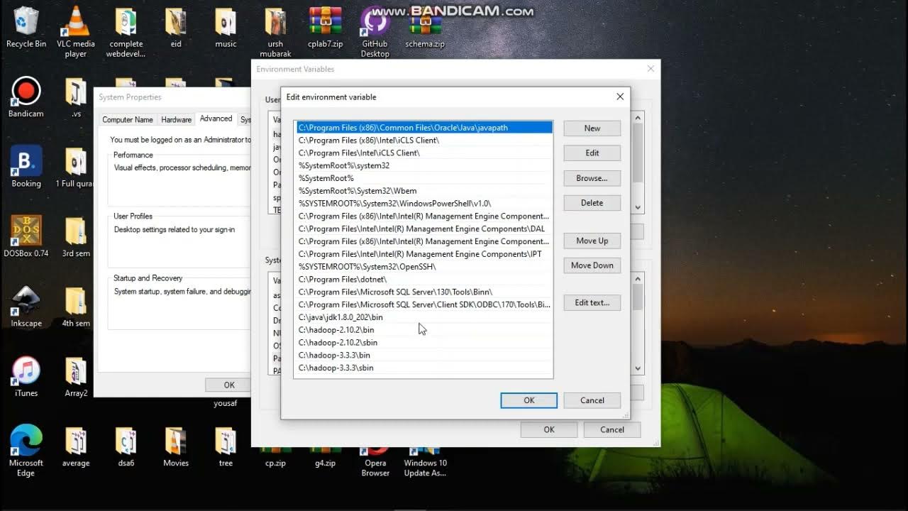Switch to Computer Name tab in System Properties
908x511 pixels.
tap(128, 120)
